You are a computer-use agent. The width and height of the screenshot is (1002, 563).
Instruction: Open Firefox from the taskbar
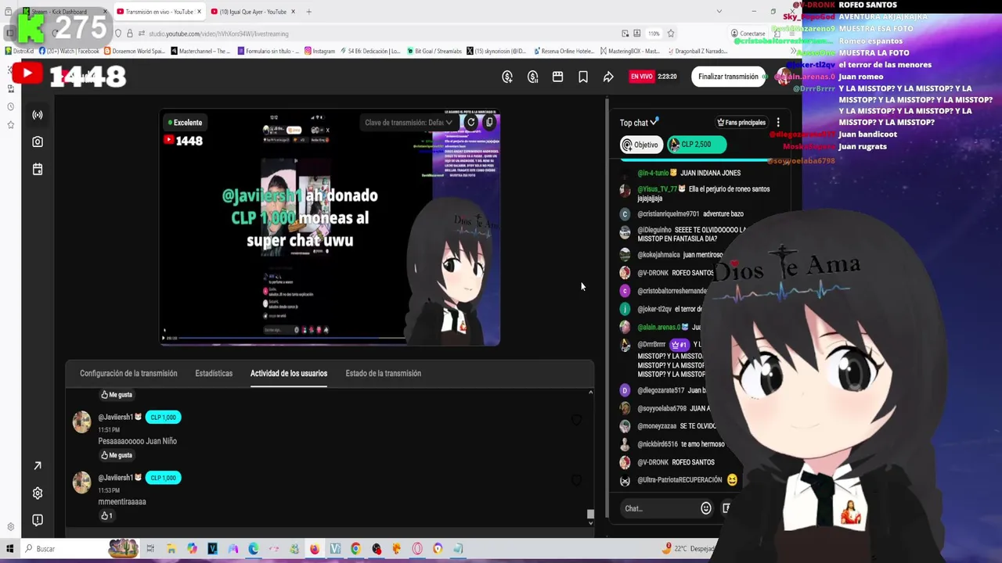315,549
